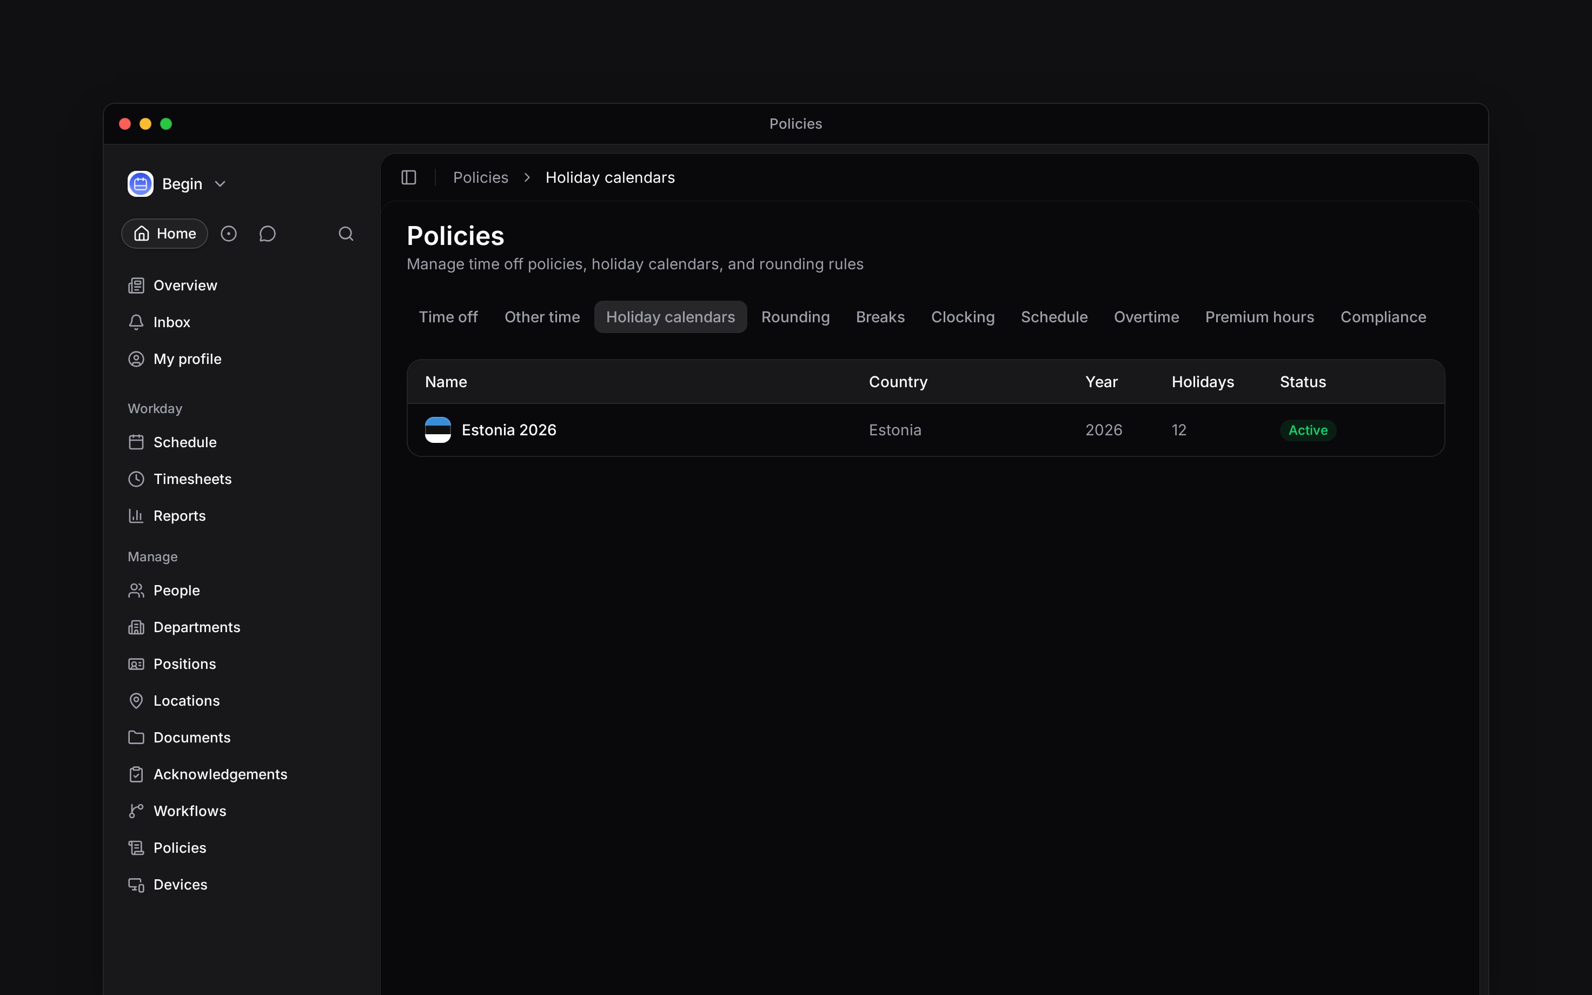Click the Home button

click(x=164, y=234)
